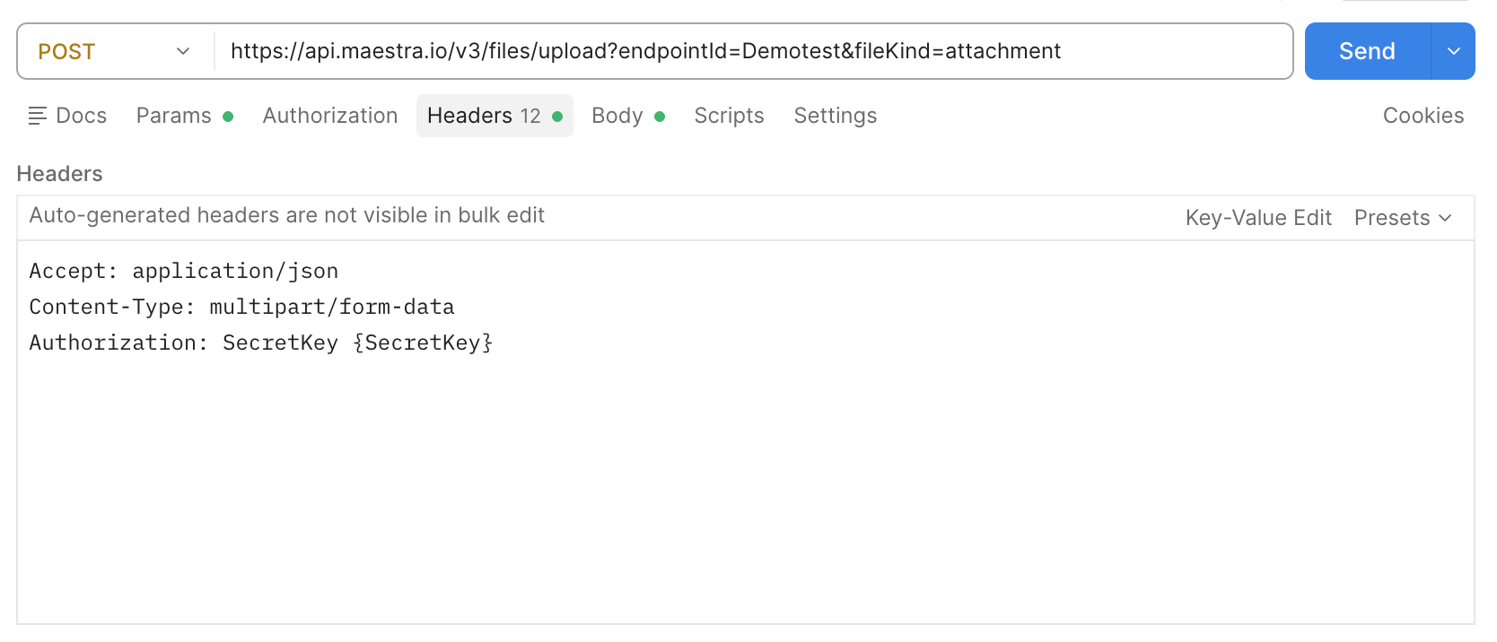Click into the request URL field

pyautogui.click(x=754, y=51)
